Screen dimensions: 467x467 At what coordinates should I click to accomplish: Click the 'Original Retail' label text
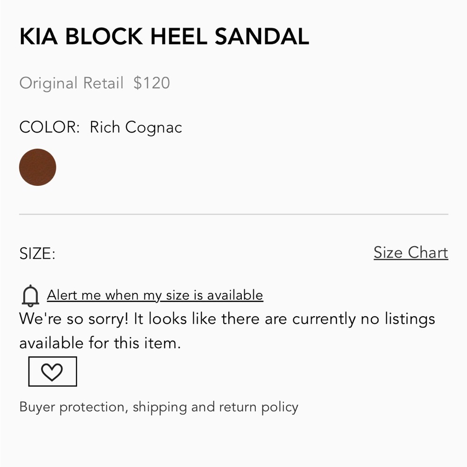click(71, 84)
